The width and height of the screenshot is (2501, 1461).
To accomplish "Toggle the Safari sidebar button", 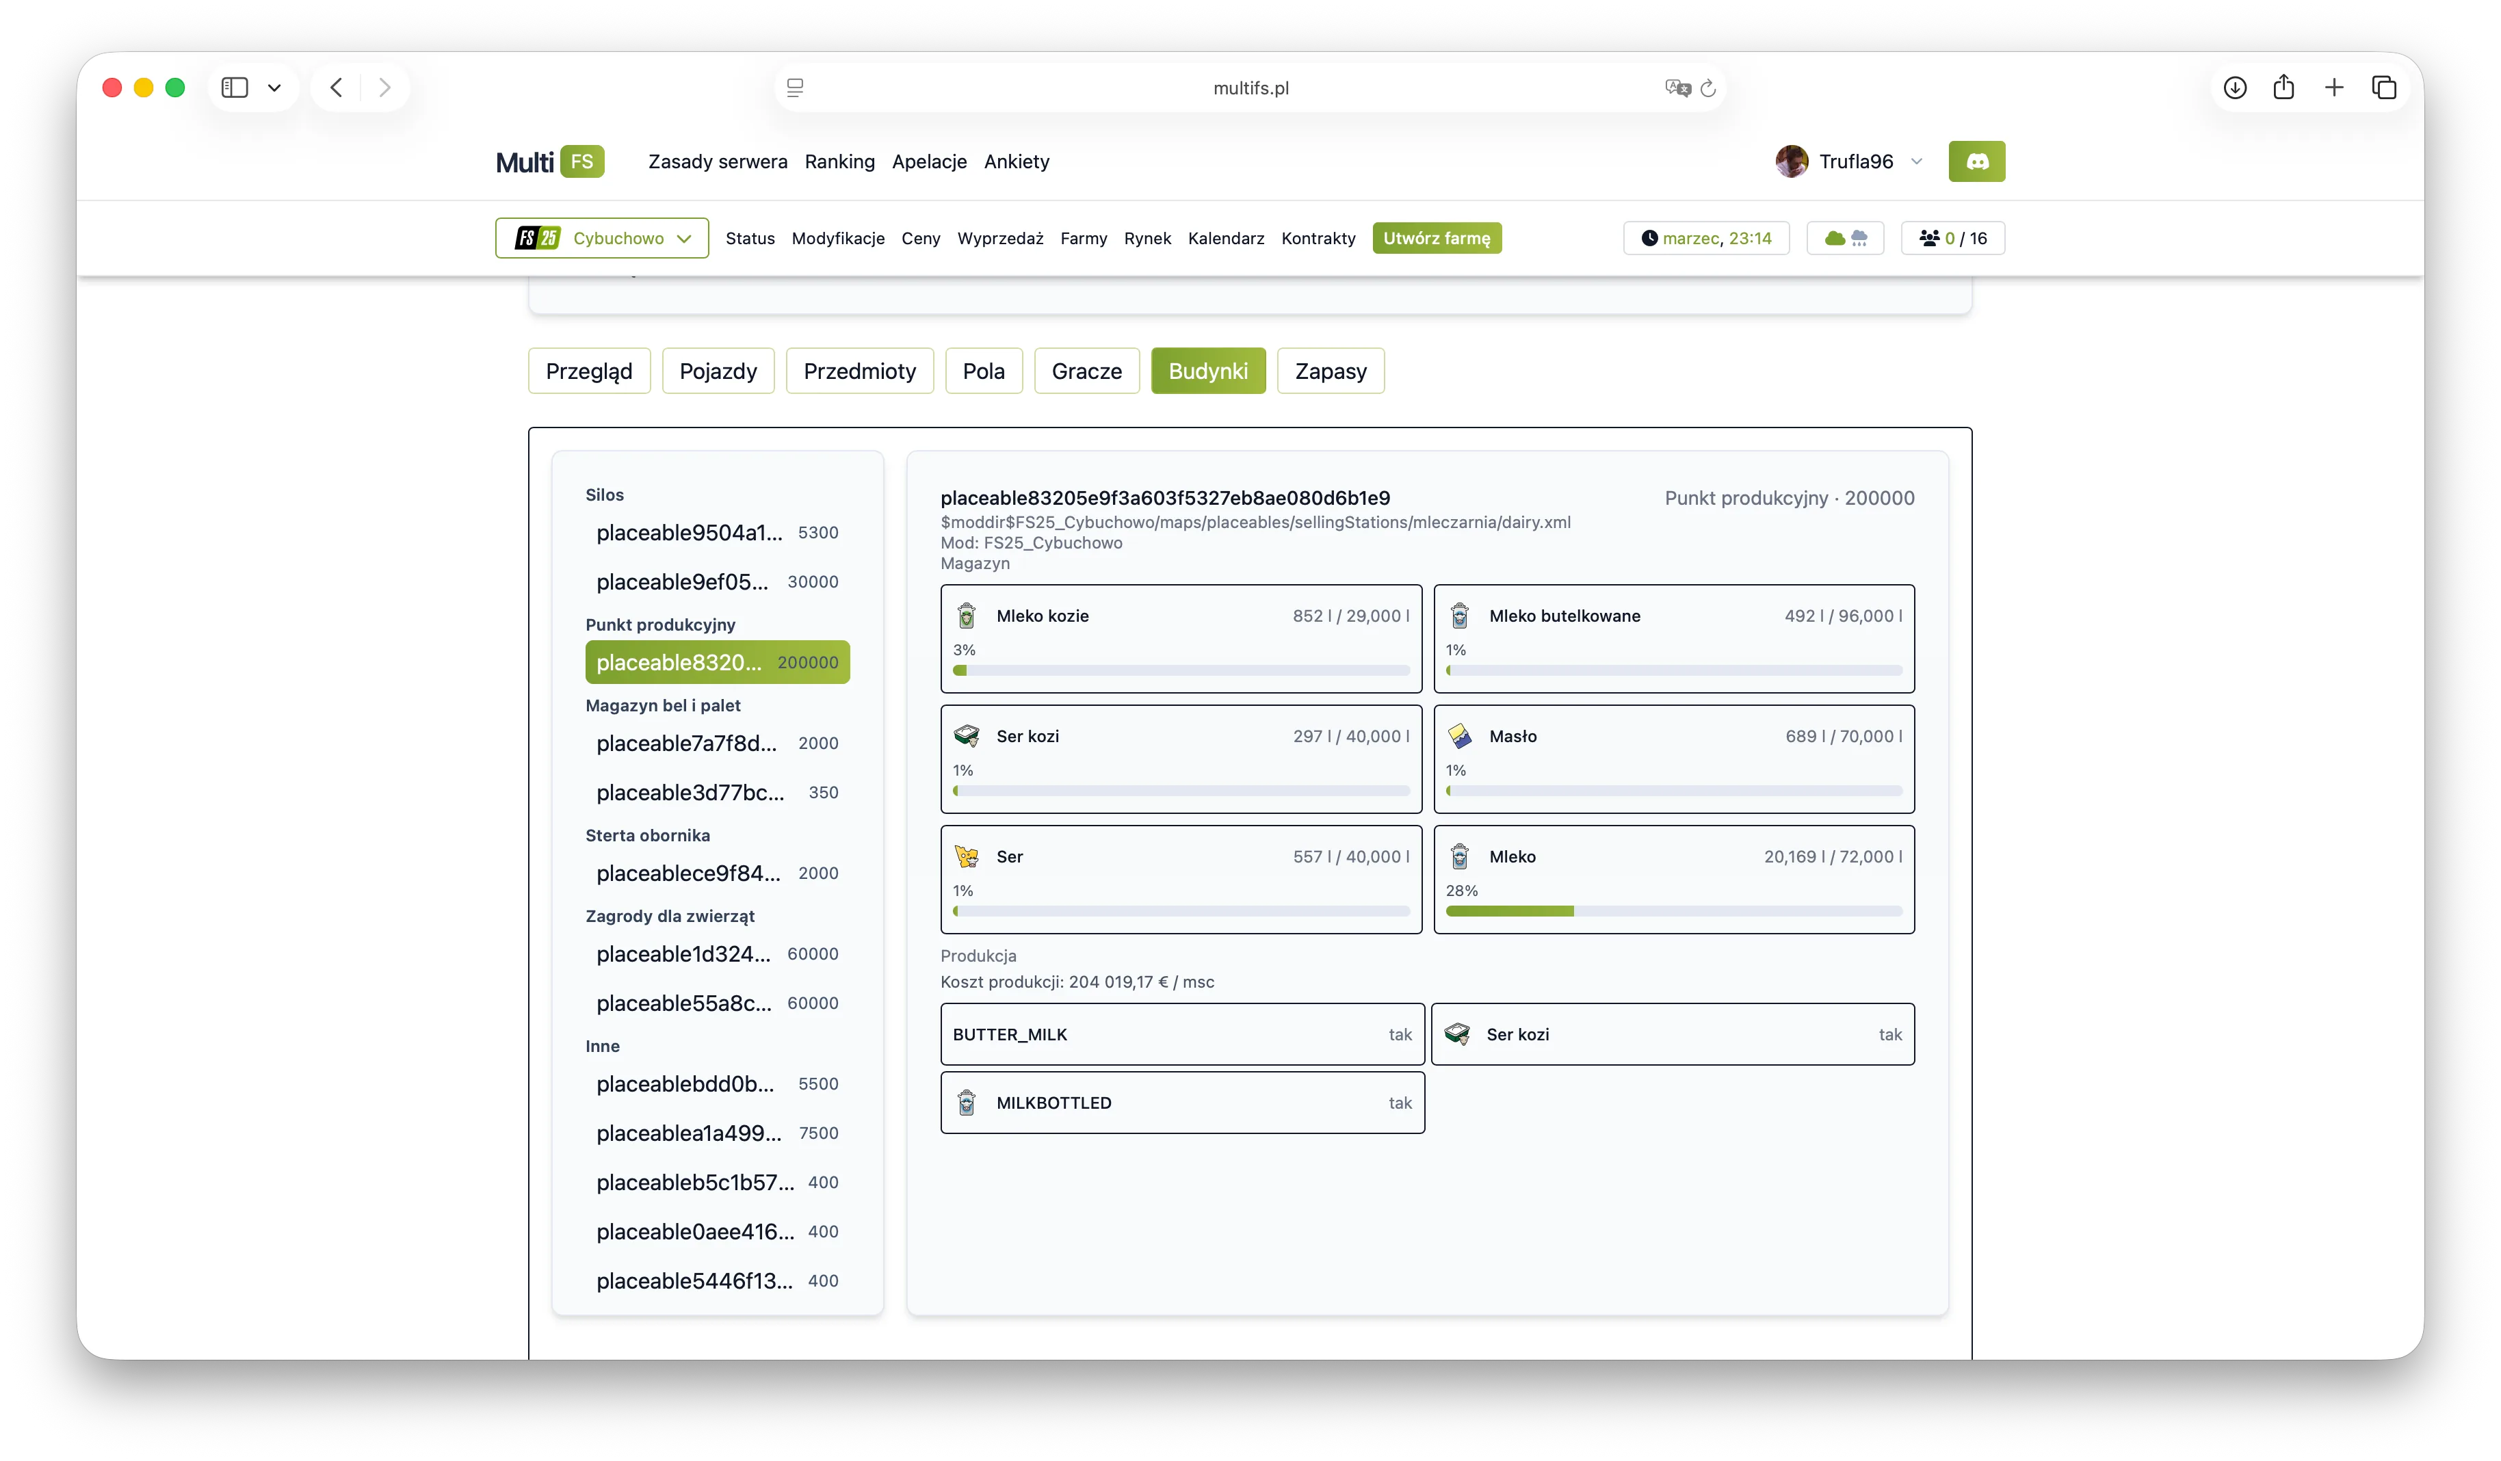I will (x=234, y=88).
